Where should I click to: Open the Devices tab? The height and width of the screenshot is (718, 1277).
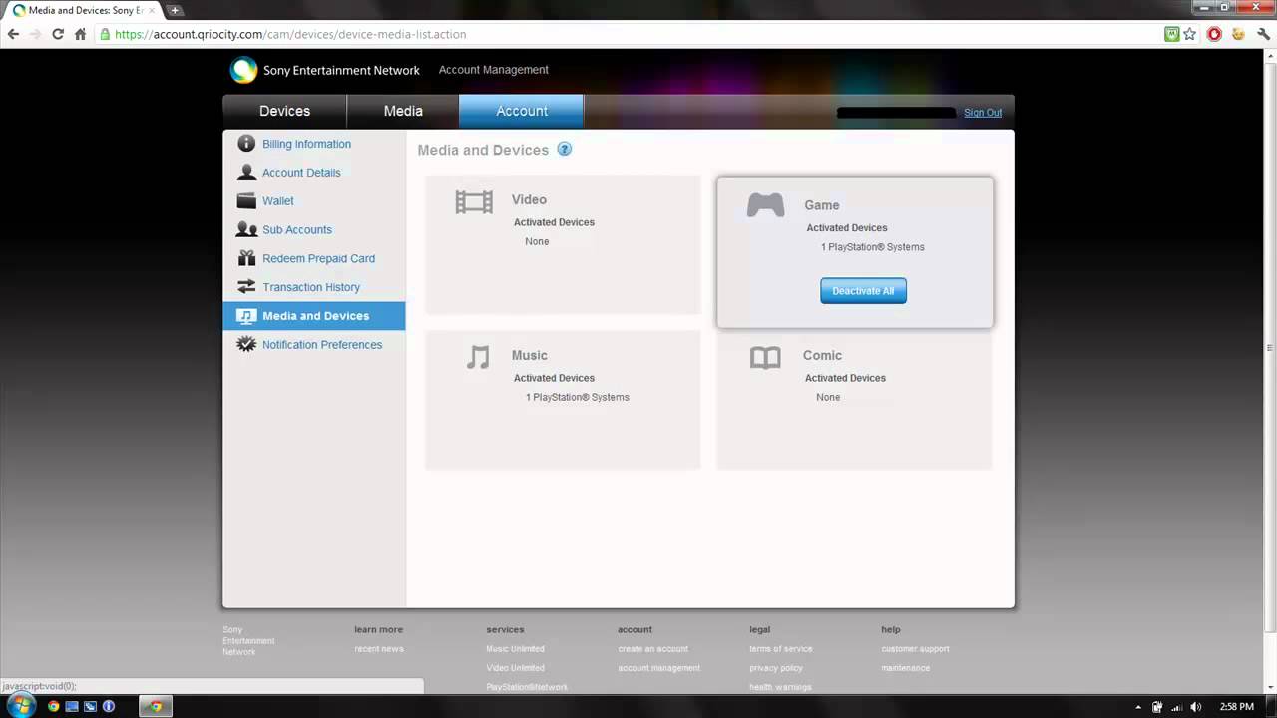click(x=284, y=111)
